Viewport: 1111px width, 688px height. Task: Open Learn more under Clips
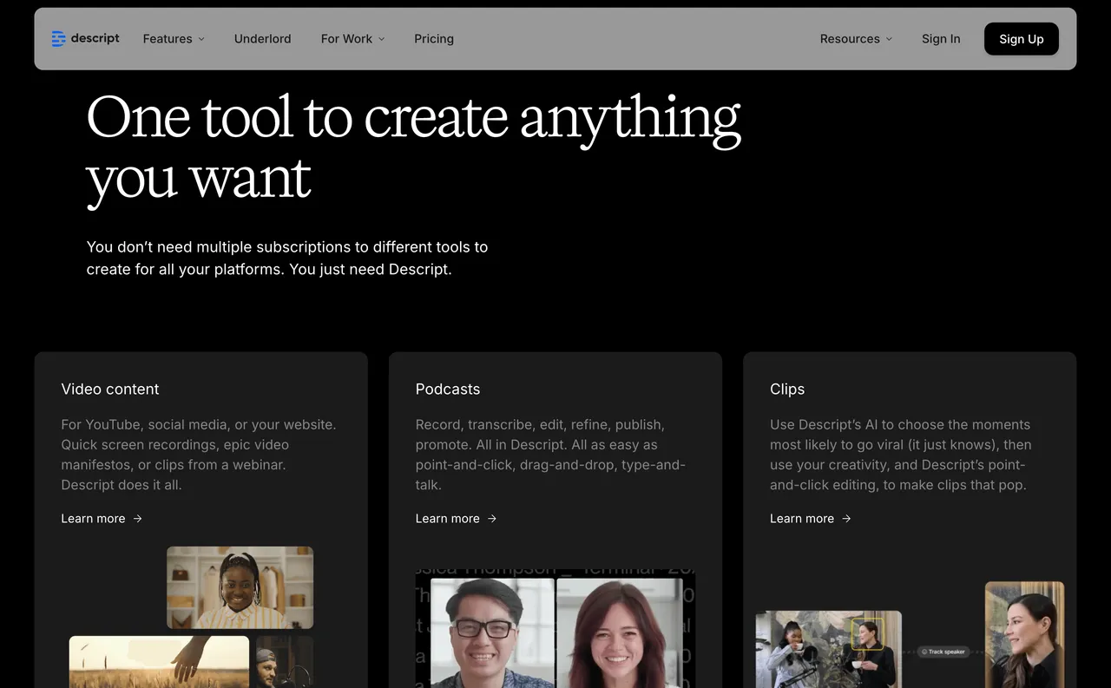click(x=801, y=518)
